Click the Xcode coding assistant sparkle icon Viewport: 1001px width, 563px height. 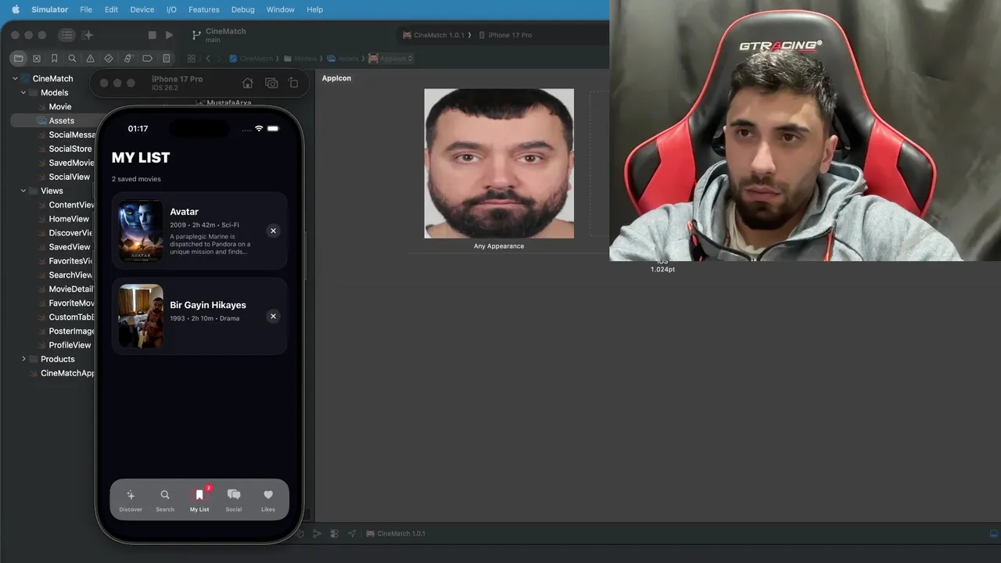(x=88, y=35)
